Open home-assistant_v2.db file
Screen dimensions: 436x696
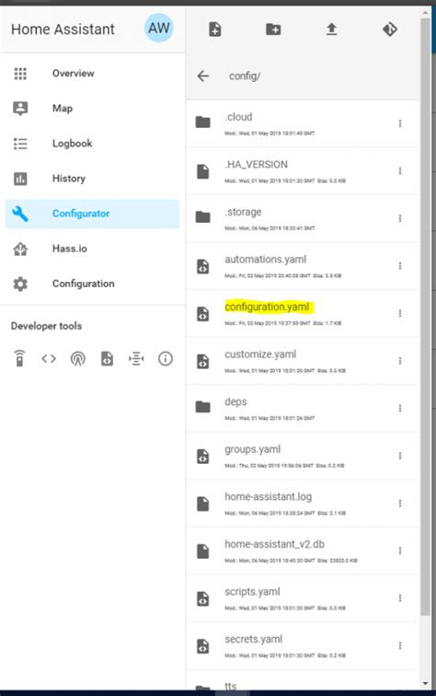pyautogui.click(x=303, y=551)
